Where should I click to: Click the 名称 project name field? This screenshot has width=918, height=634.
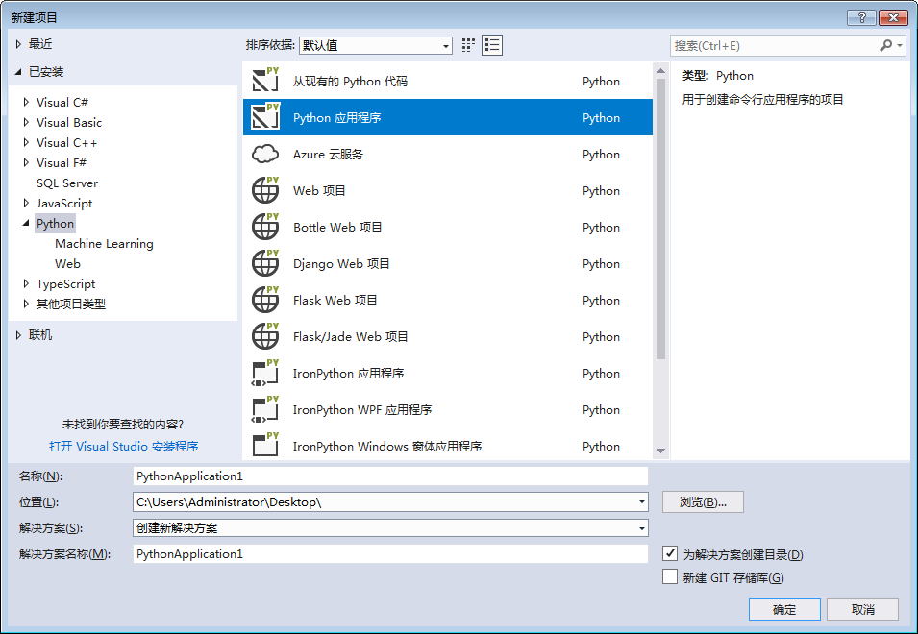pos(390,476)
